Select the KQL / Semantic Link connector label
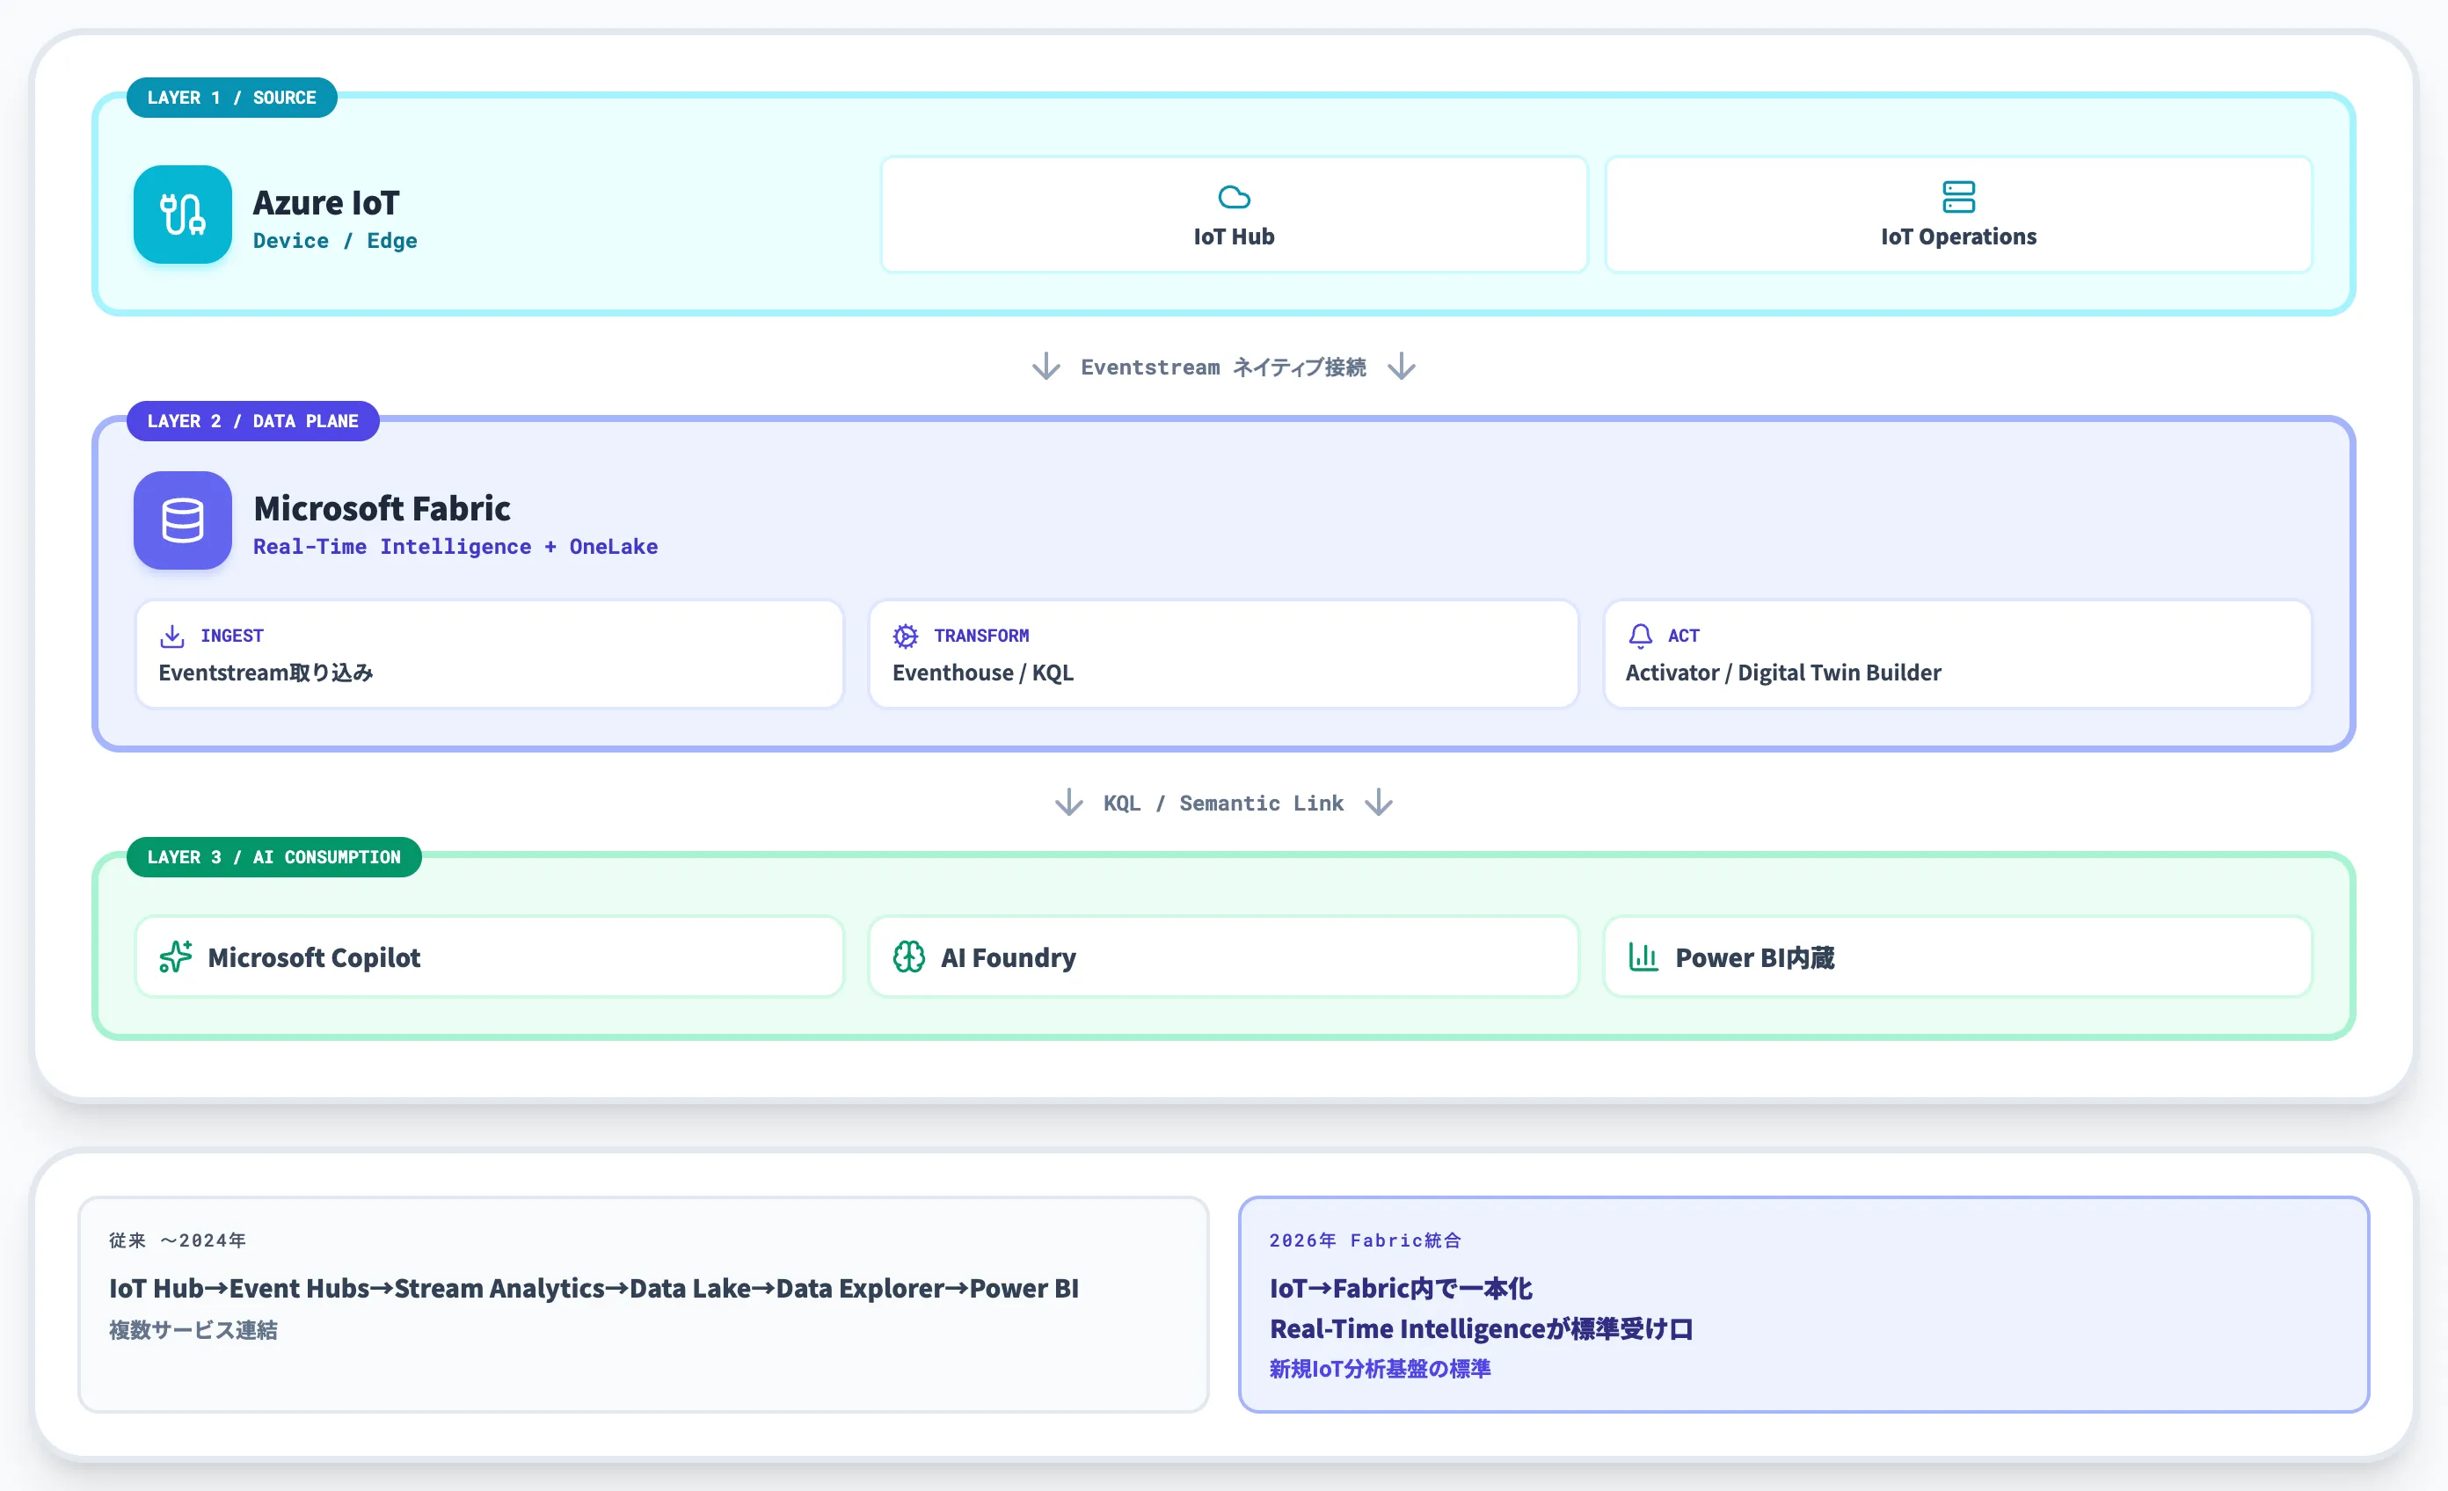Viewport: 2448px width, 1491px height. click(x=1224, y=803)
